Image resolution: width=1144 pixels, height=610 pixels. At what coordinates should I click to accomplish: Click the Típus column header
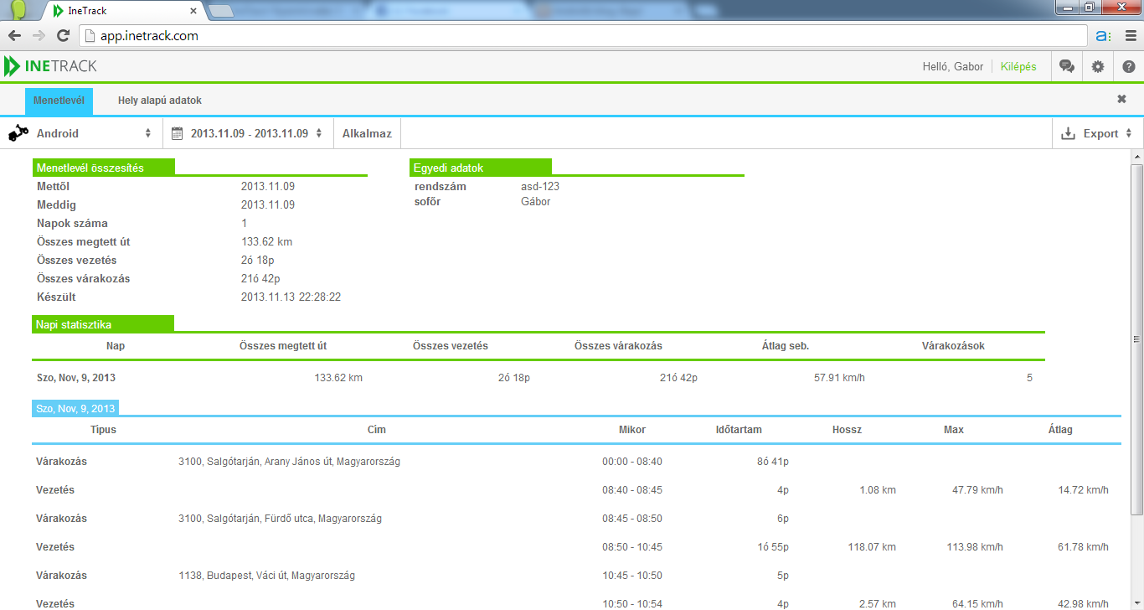(x=103, y=430)
